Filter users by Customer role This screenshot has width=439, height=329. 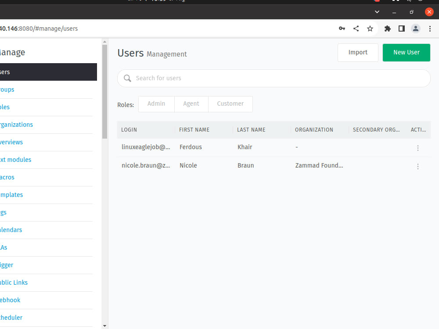pyautogui.click(x=230, y=104)
